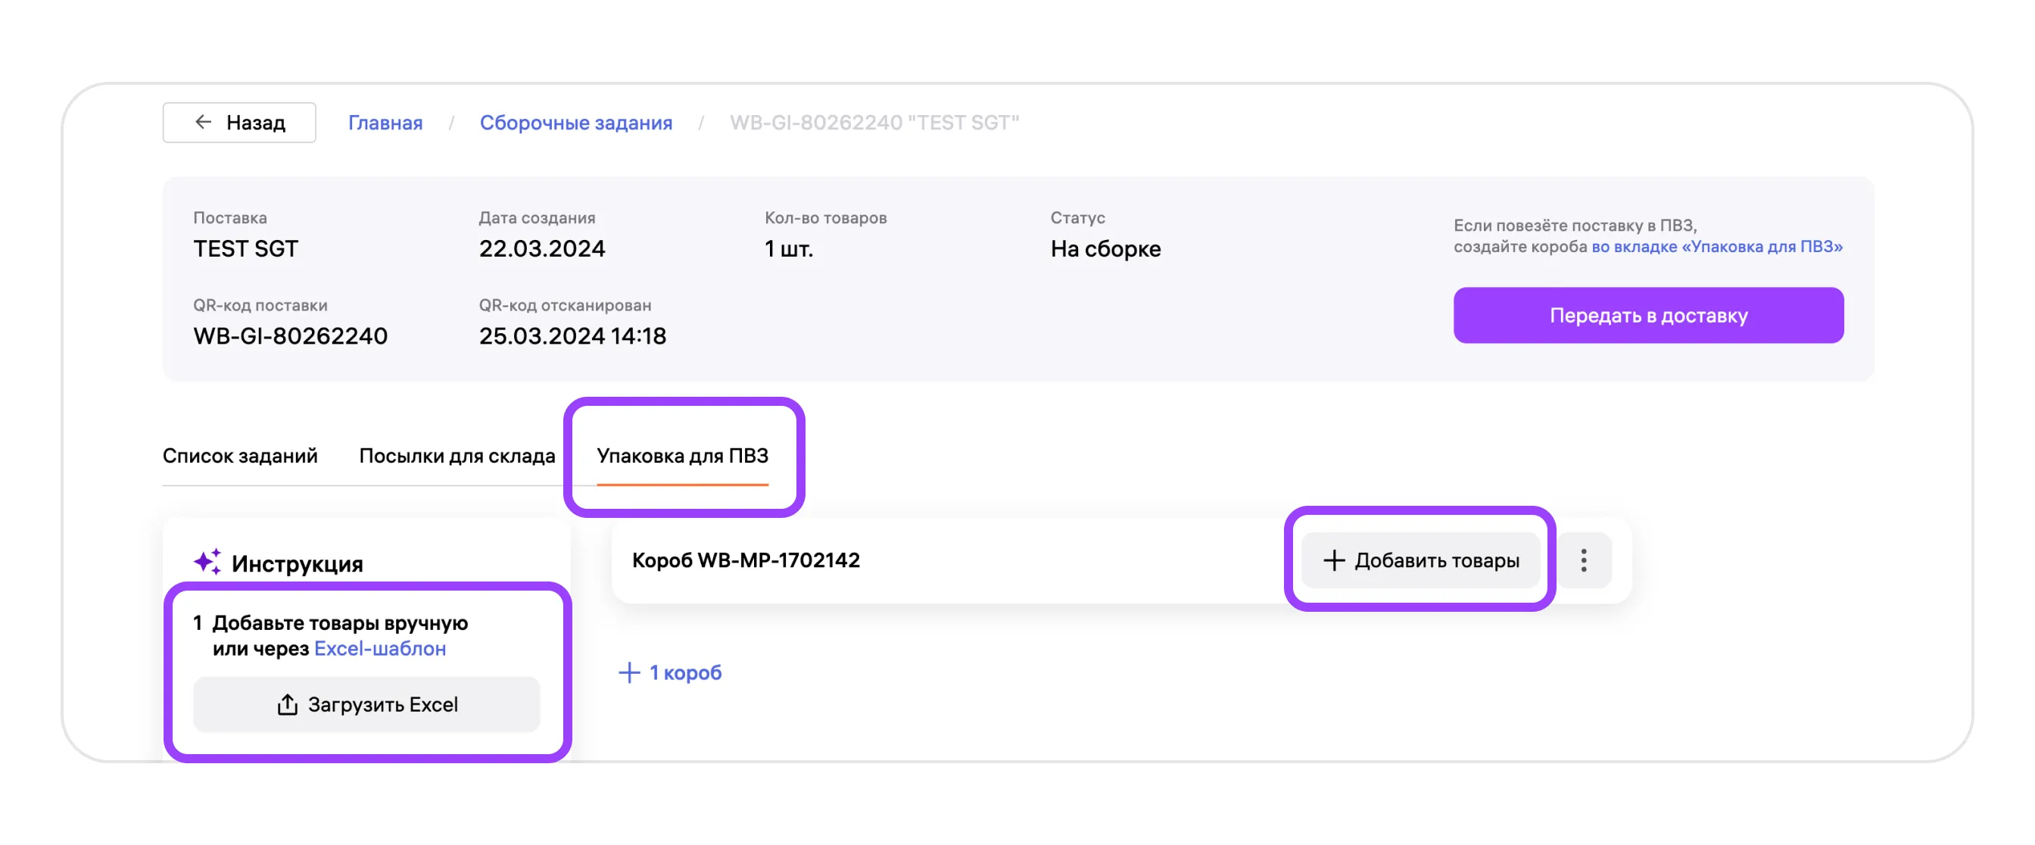Click the back arrow icon
Screen dimensions: 2035x845
203,122
